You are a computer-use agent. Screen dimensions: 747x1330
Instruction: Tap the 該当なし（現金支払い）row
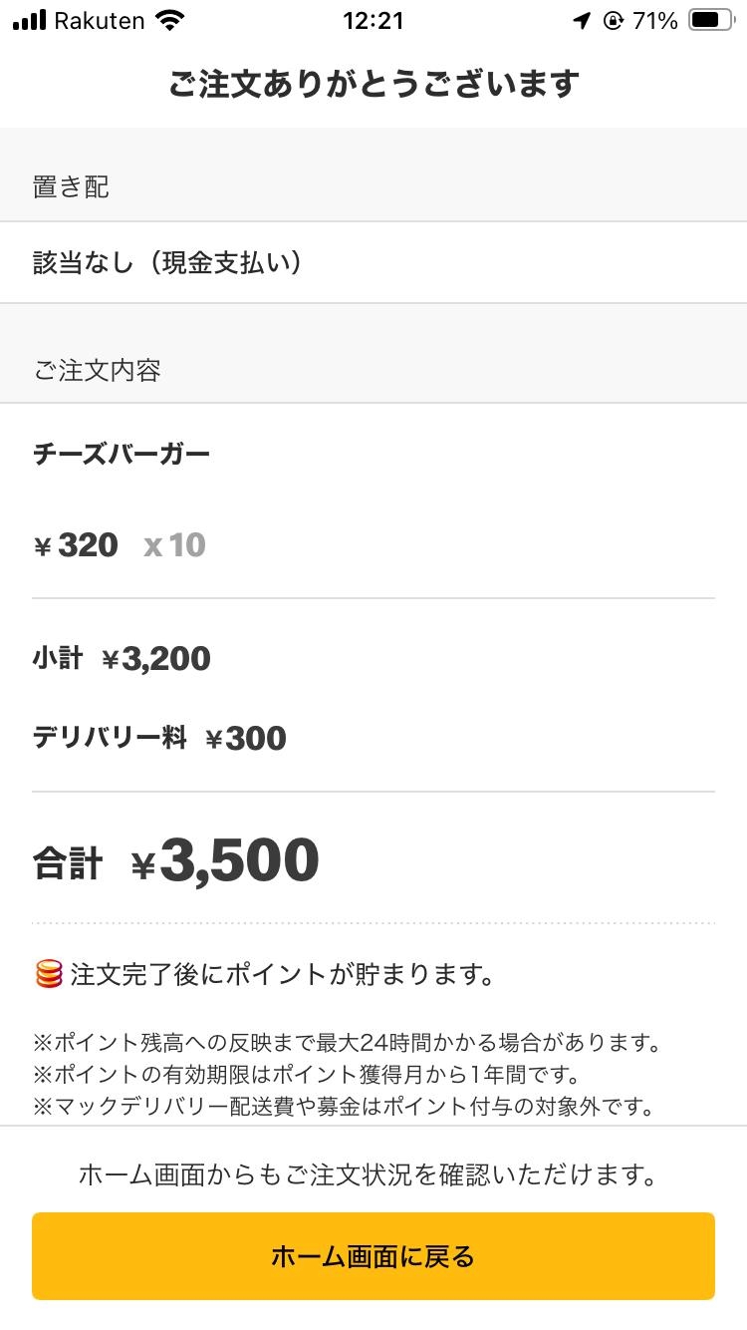[x=373, y=262]
